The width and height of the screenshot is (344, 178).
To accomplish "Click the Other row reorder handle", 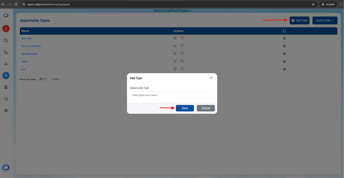I will point(284,62).
